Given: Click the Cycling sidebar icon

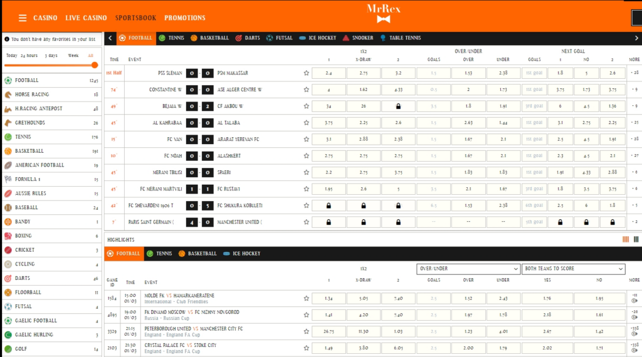Looking at the screenshot, I should click(x=8, y=264).
